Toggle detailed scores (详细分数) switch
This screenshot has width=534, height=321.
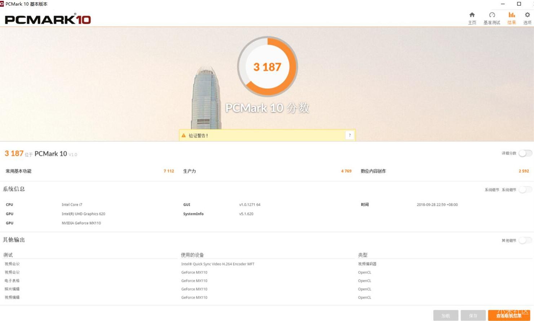pos(525,153)
